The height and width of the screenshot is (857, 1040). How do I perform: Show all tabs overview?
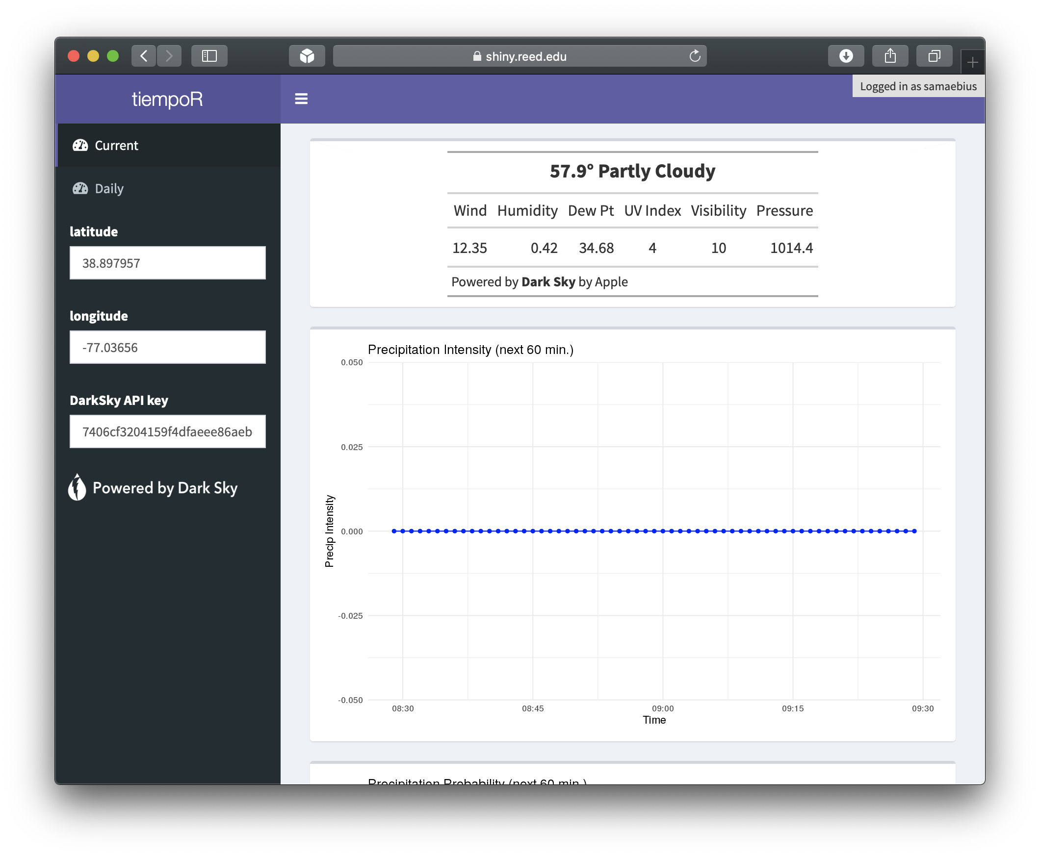coord(934,56)
